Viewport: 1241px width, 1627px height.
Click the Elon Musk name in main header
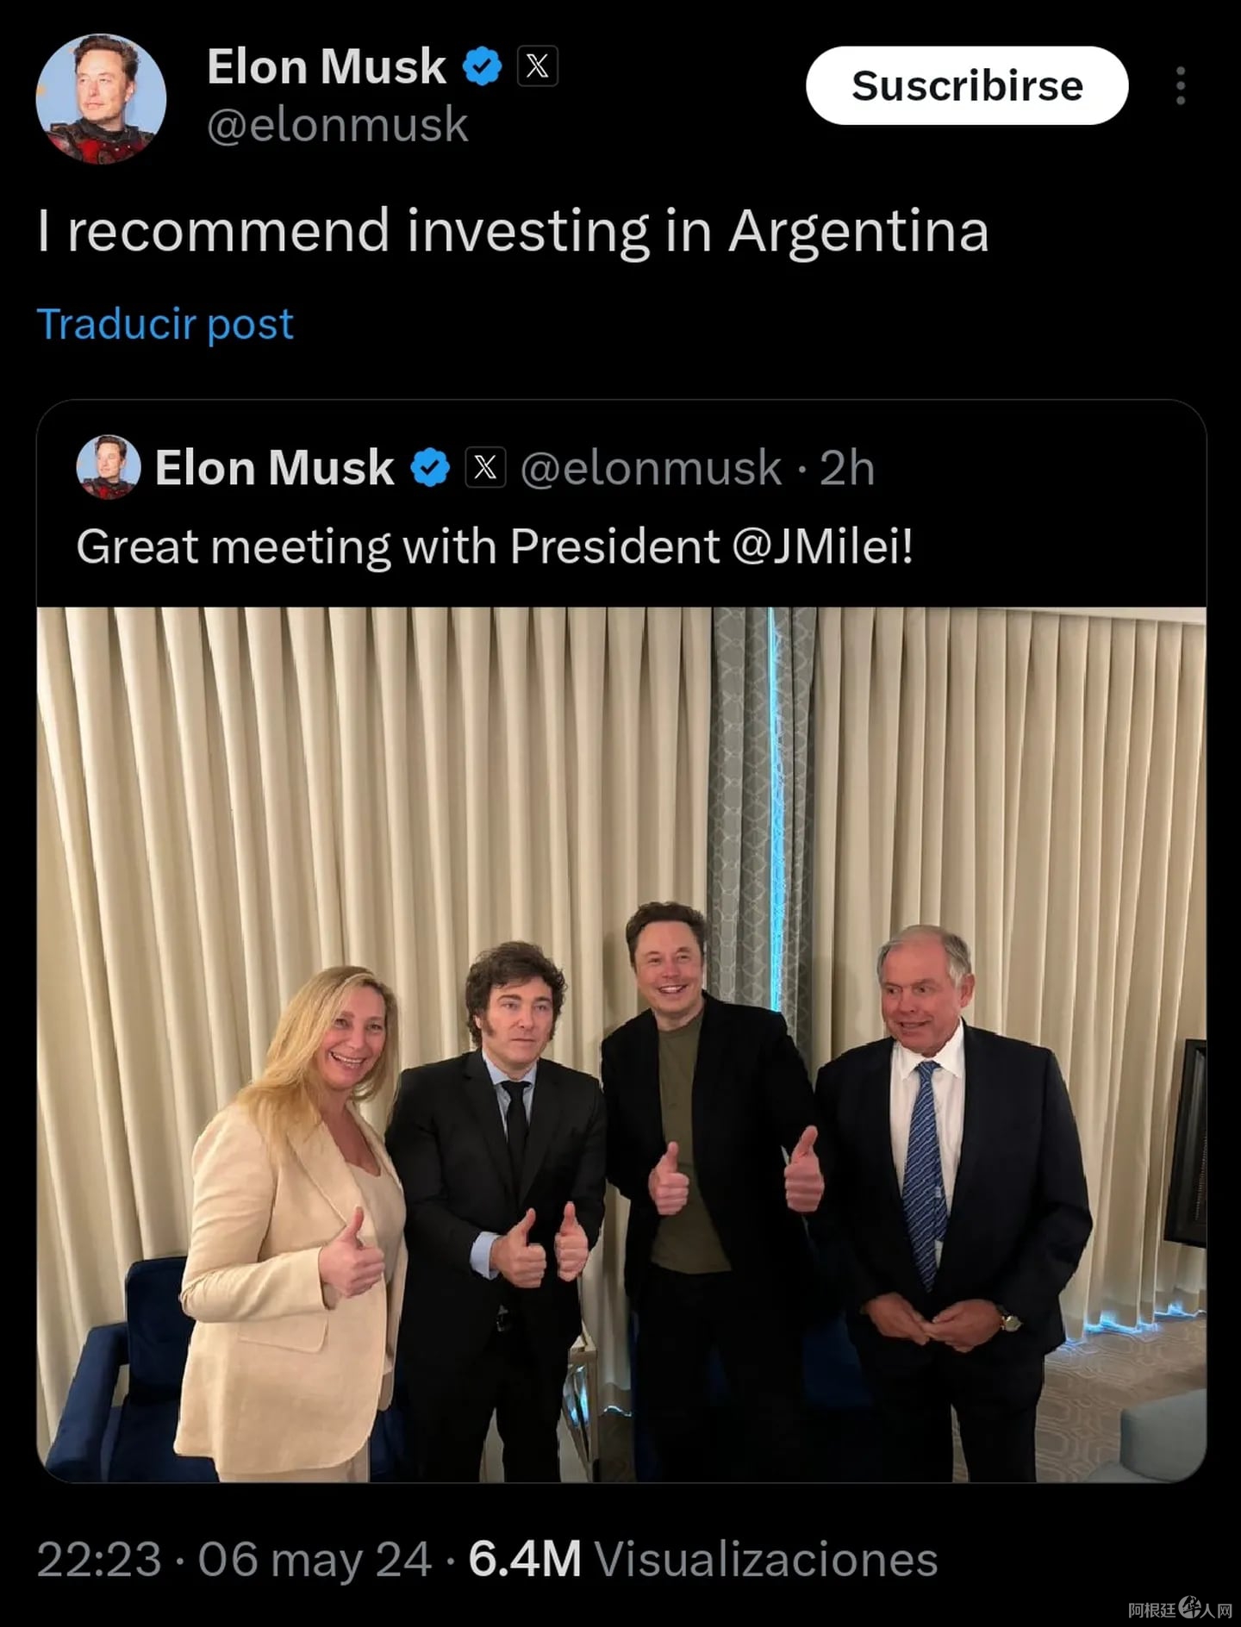[327, 66]
